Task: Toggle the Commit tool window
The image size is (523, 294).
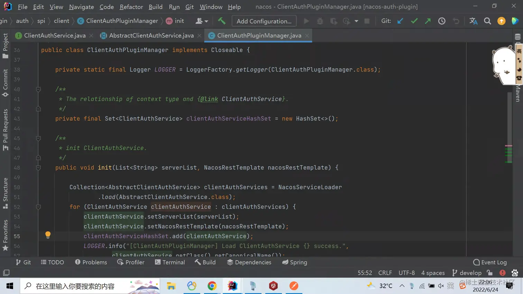Action: 5,83
